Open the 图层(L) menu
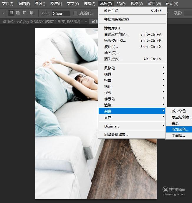This screenshot has height=203, width=192. coord(56,4)
